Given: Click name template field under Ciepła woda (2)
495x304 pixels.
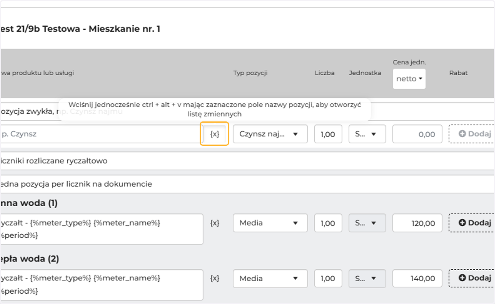Looking at the screenshot, I should (x=101, y=285).
